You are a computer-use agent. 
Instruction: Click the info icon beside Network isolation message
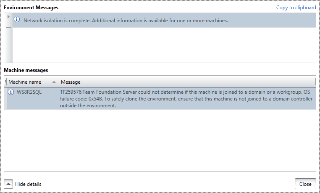pyautogui.click(x=17, y=20)
